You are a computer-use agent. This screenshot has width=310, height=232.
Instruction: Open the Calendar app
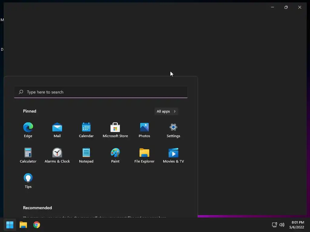point(86,130)
